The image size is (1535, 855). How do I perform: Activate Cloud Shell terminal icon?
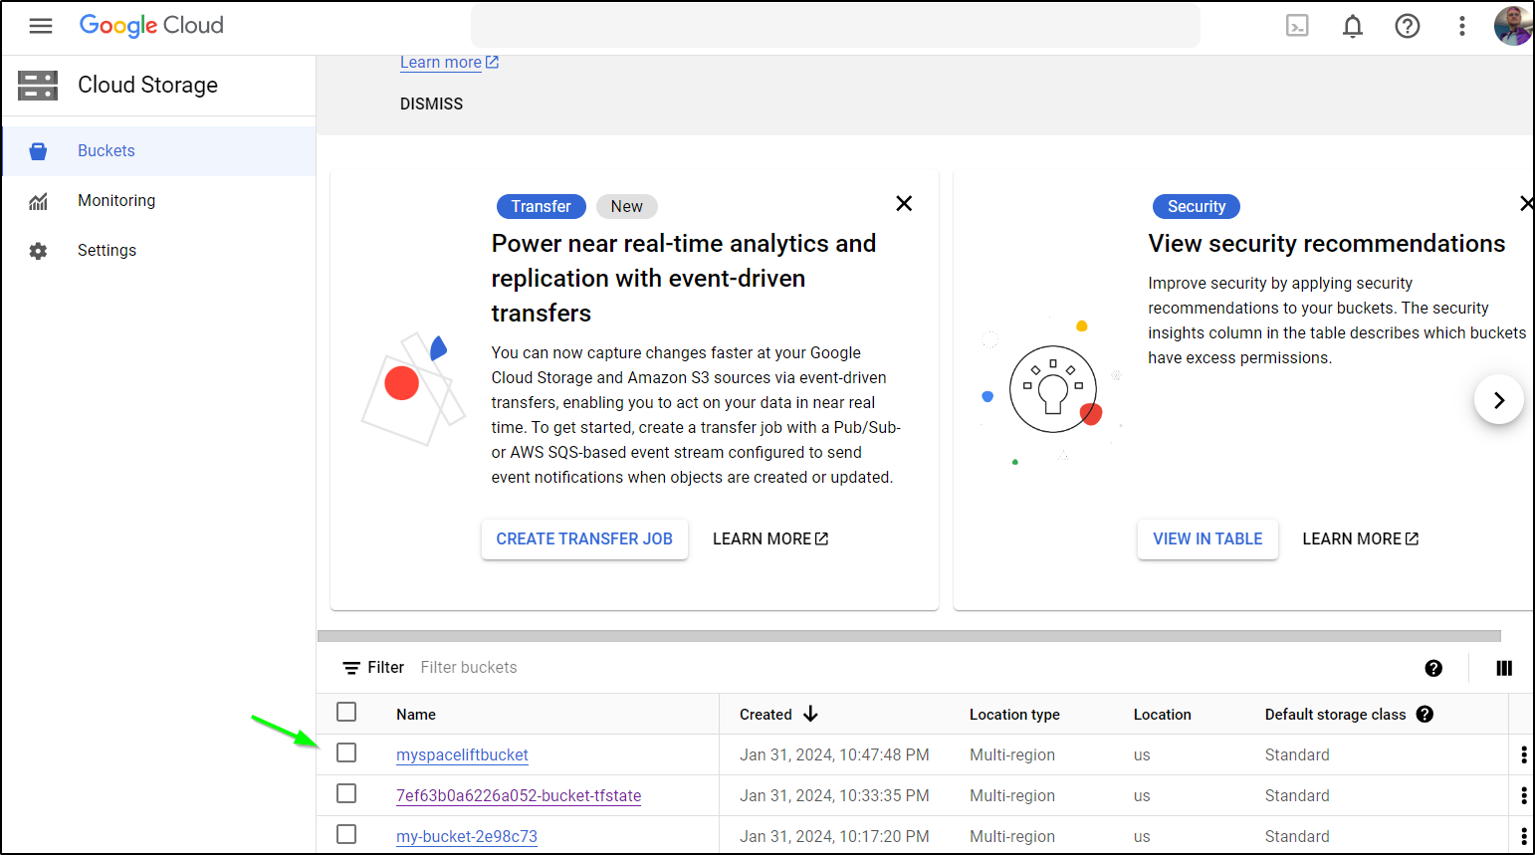click(1297, 26)
